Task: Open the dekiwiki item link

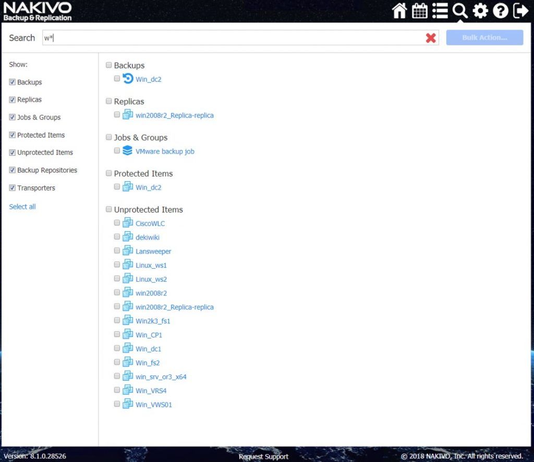Action: [x=148, y=238]
